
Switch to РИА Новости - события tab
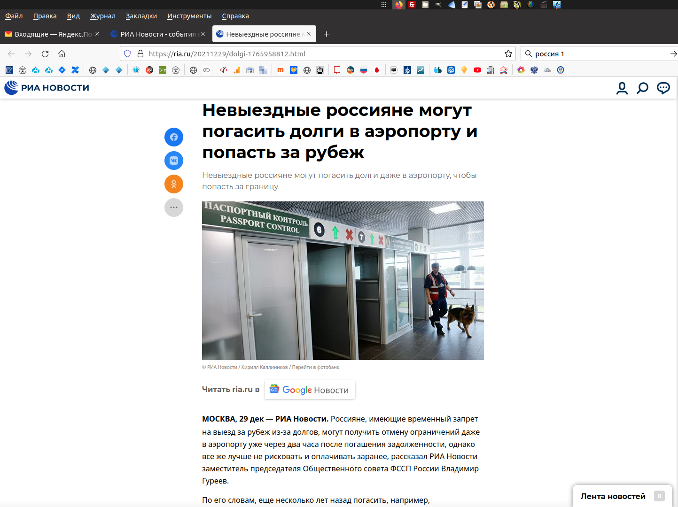[158, 34]
